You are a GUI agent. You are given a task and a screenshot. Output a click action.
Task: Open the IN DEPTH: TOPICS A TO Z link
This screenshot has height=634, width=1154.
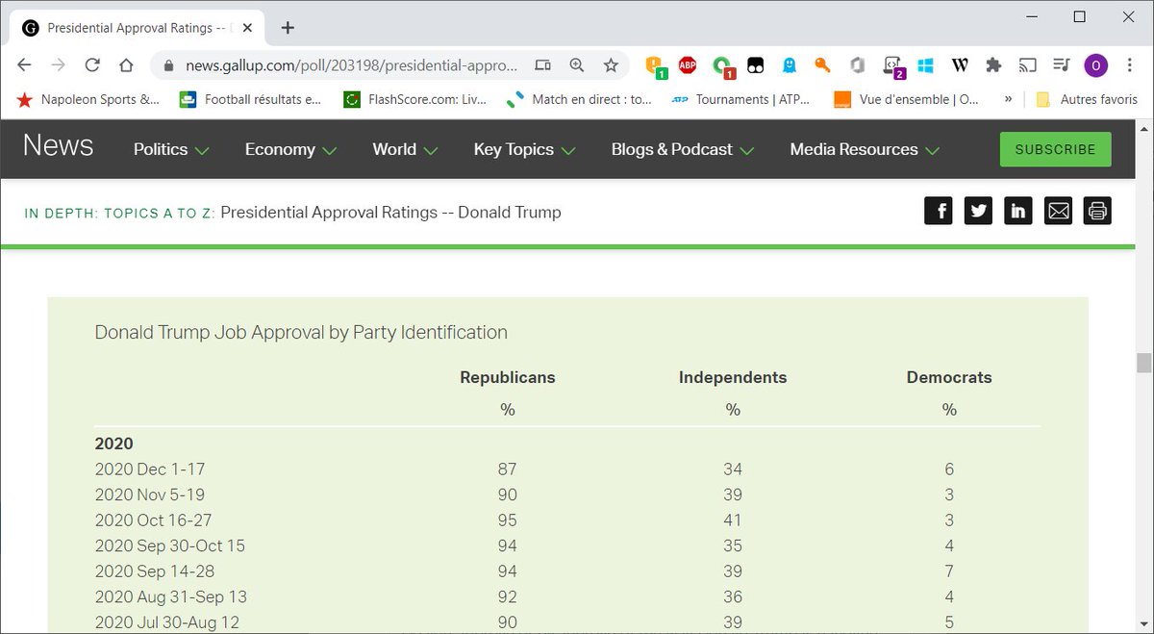click(120, 213)
